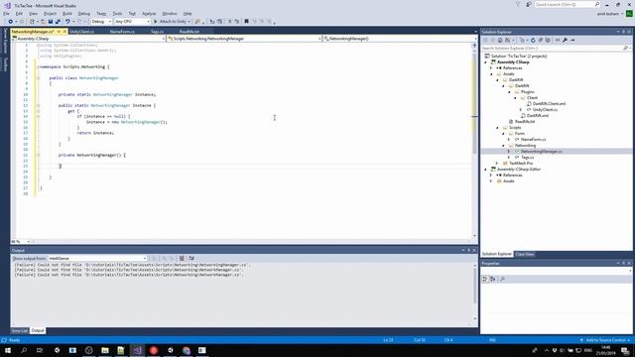The height and width of the screenshot is (357, 635).
Task: Open the File menu
Action: pyautogui.click(x=6, y=14)
